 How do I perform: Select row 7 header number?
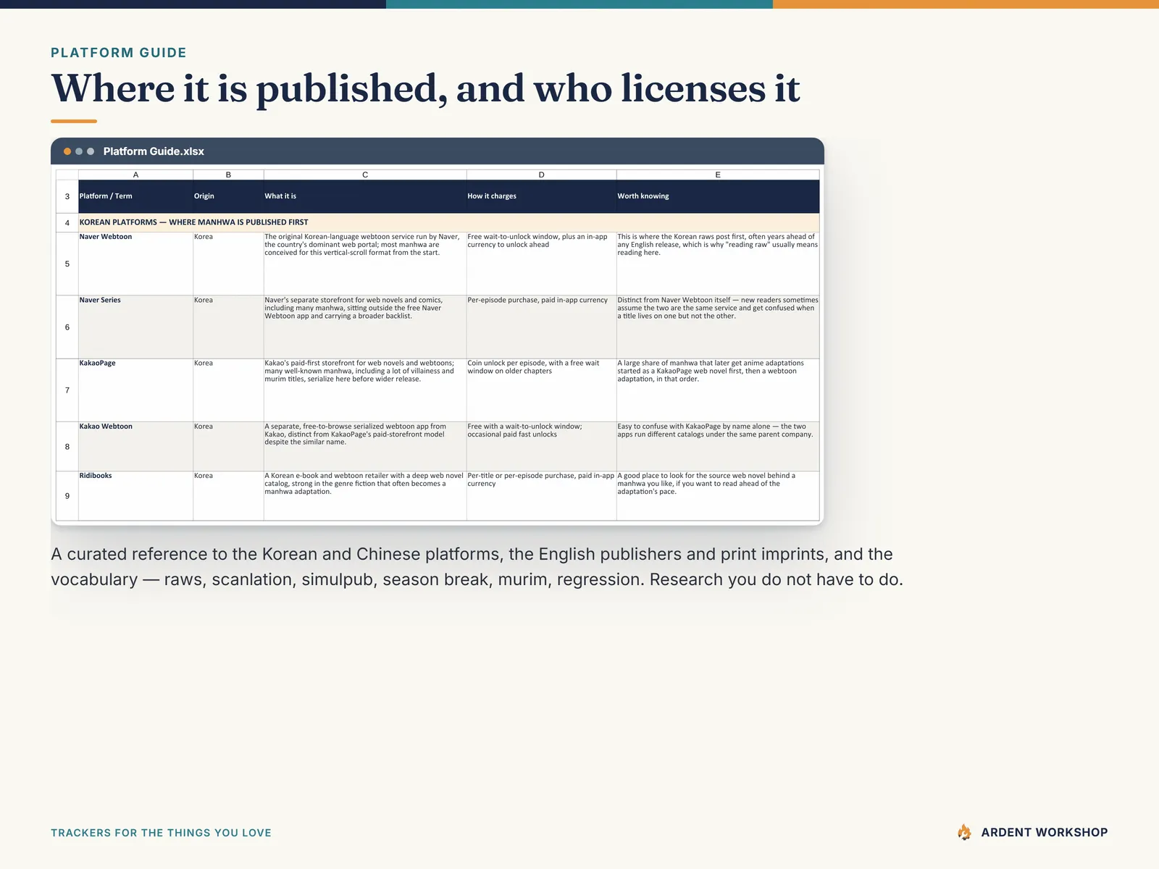(67, 390)
